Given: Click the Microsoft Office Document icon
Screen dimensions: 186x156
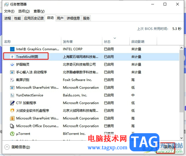Looking at the screenshot, I should click(12, 126).
